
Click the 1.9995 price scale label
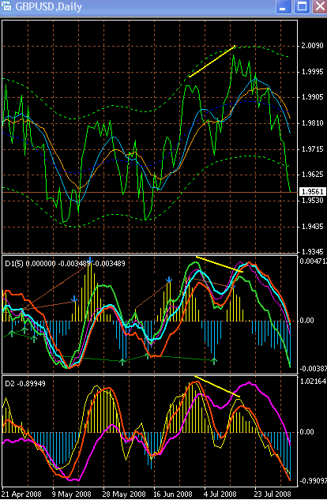pos(312,72)
